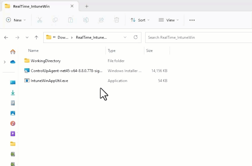Expand address bar history dropdown
Screen dimensions: 252x166
[125, 37]
